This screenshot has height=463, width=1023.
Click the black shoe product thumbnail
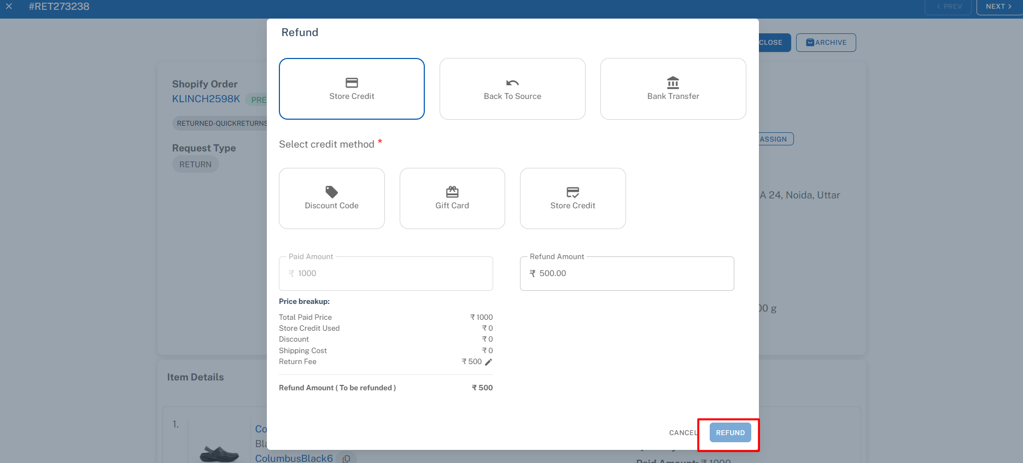pos(219,453)
